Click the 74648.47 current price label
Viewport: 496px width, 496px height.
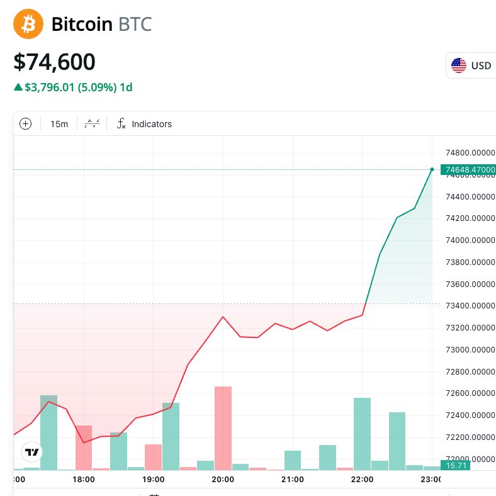(x=469, y=170)
